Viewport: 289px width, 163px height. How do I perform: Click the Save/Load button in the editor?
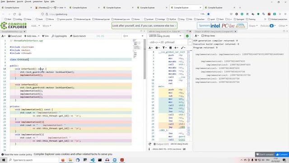(x=15, y=36)
